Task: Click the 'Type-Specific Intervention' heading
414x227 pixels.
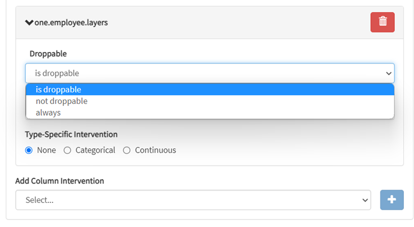Action: pyautogui.click(x=71, y=134)
